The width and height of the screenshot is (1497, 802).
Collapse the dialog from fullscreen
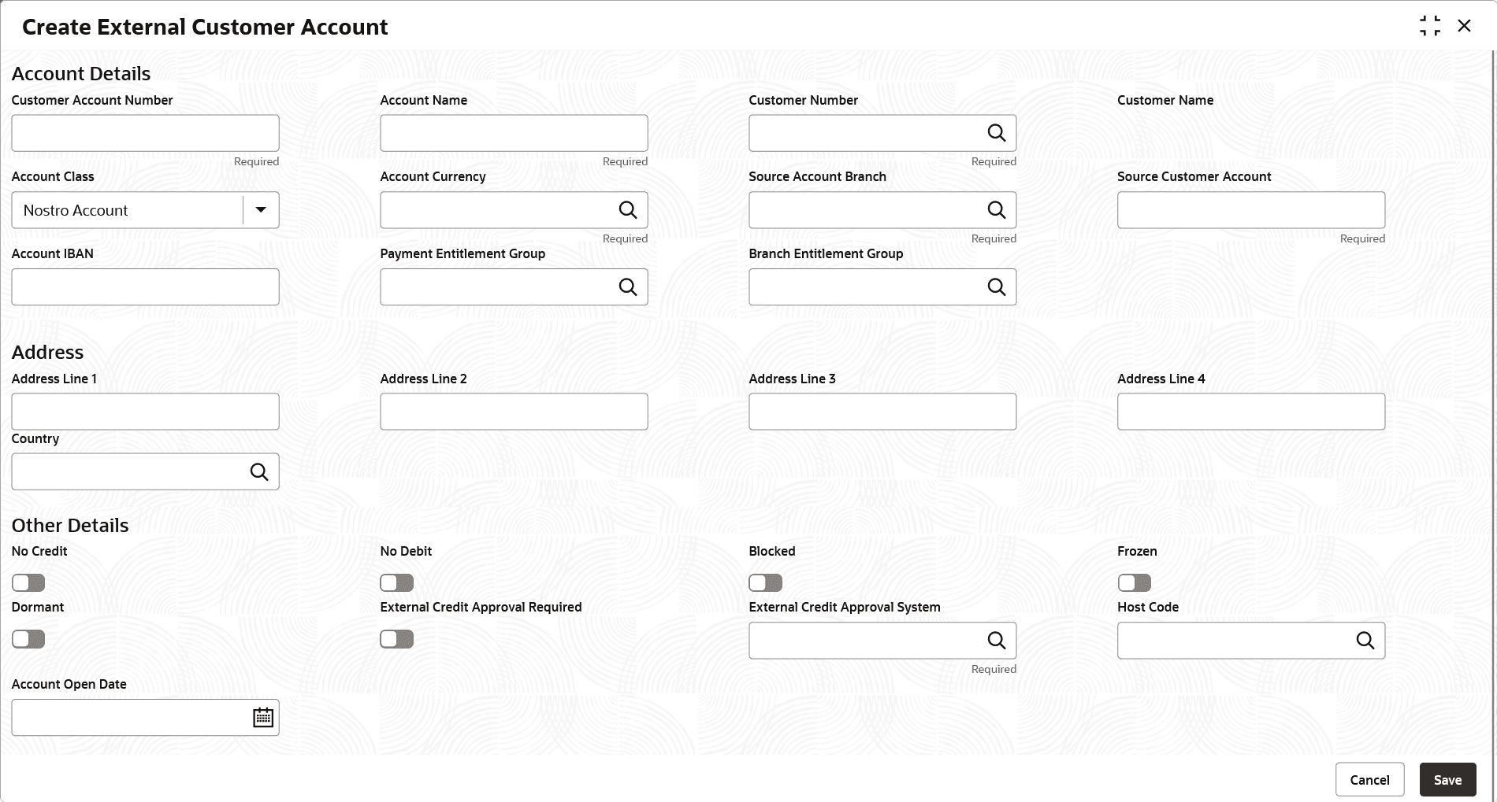(1430, 26)
